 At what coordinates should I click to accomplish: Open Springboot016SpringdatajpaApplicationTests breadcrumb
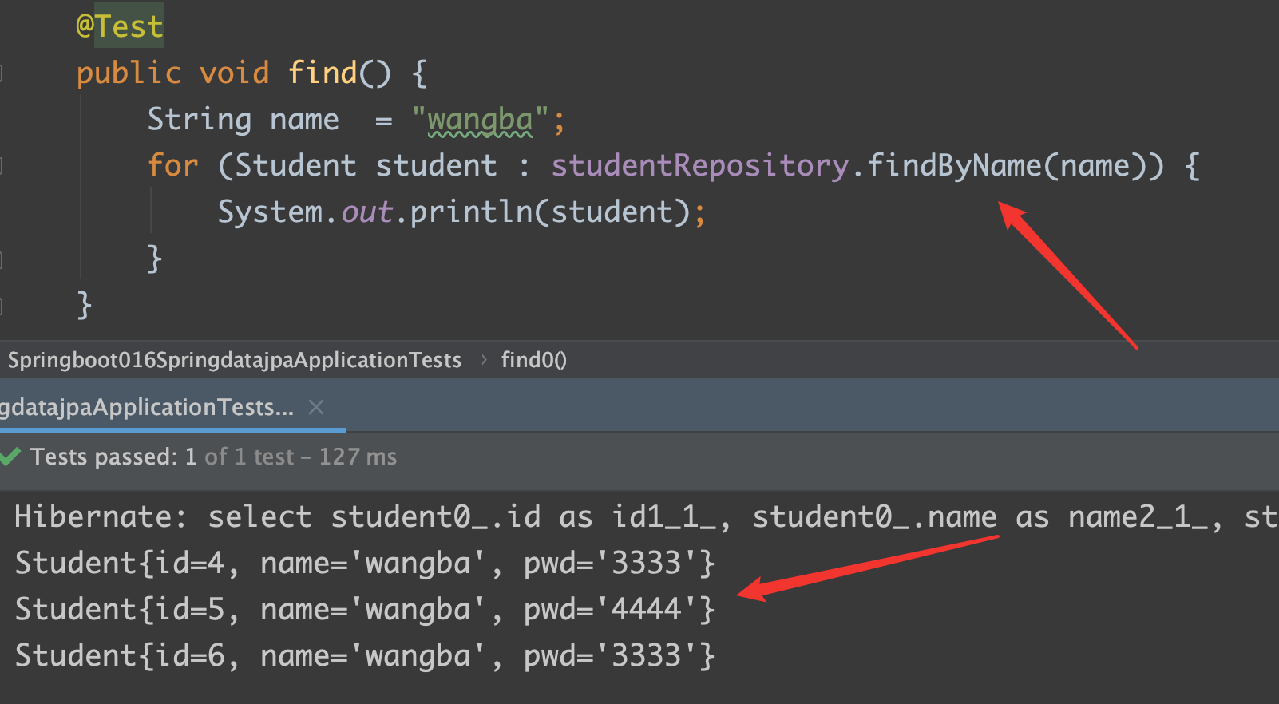tap(235, 360)
